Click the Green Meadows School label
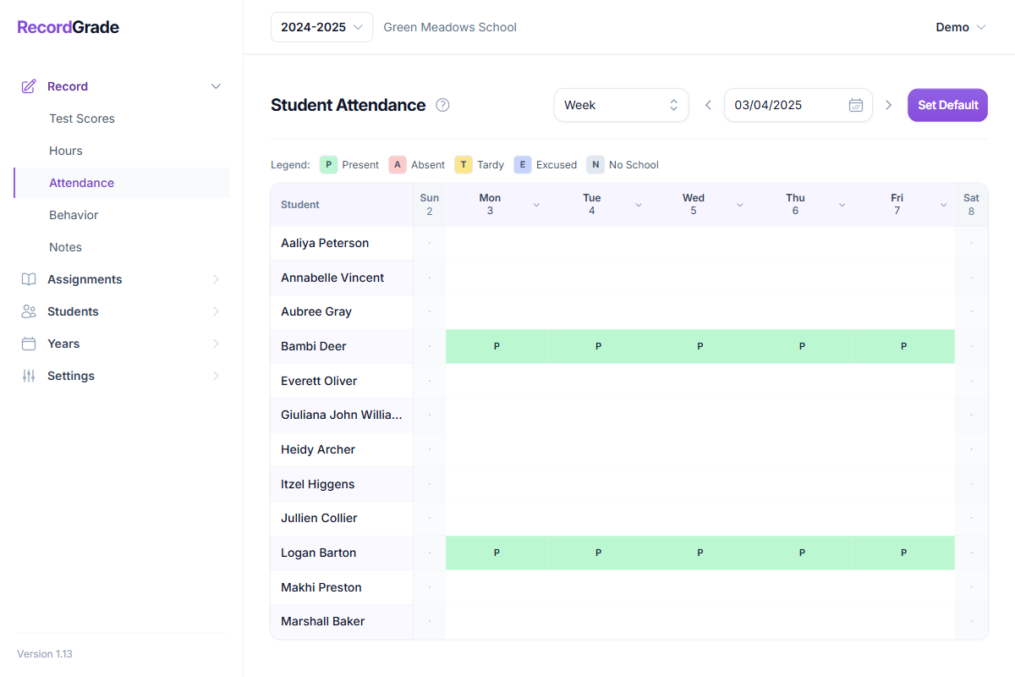 coord(450,27)
